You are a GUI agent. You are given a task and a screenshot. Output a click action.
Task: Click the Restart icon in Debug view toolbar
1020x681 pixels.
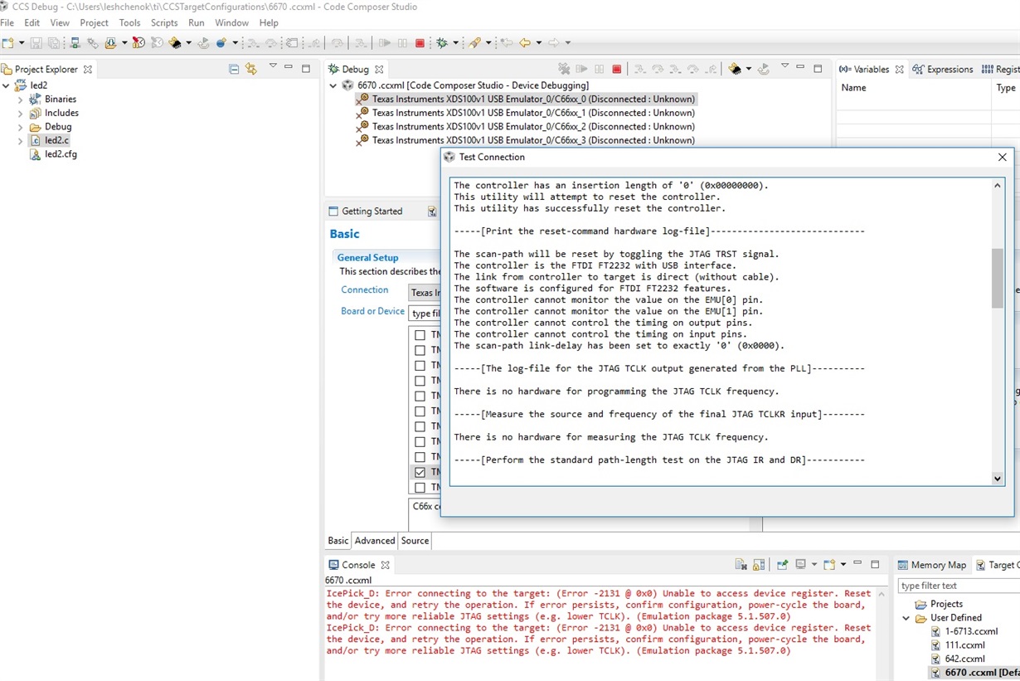click(x=764, y=69)
